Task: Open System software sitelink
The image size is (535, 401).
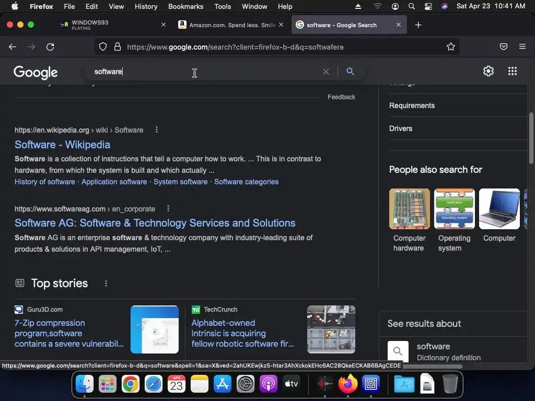Action: tap(180, 182)
